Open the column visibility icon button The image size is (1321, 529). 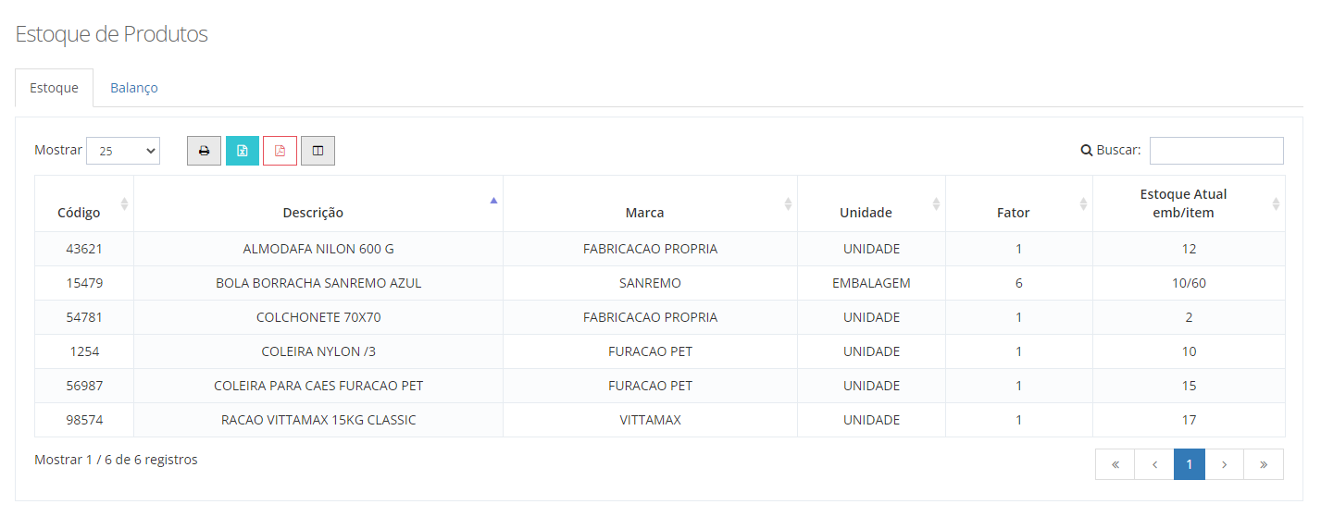[x=318, y=151]
